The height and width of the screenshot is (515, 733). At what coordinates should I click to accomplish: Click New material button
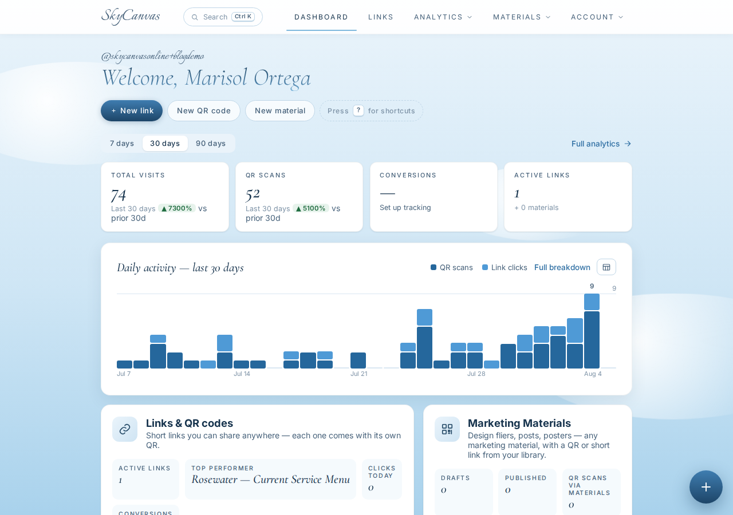coord(280,110)
